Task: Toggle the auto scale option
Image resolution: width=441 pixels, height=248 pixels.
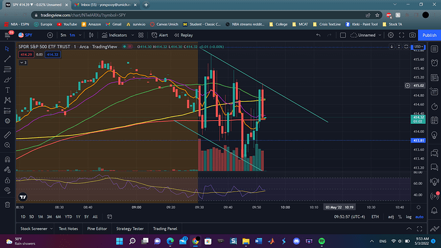Action: point(419,217)
